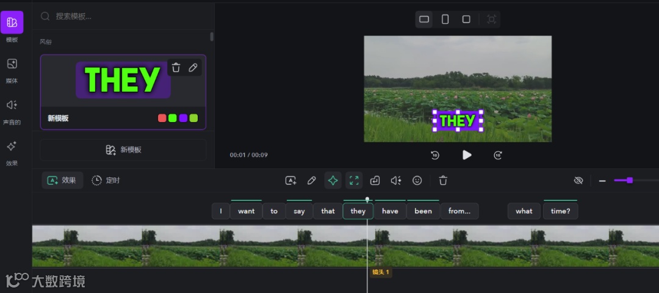Select the THEY template thumbnail
The height and width of the screenshot is (293, 659).
tap(123, 80)
